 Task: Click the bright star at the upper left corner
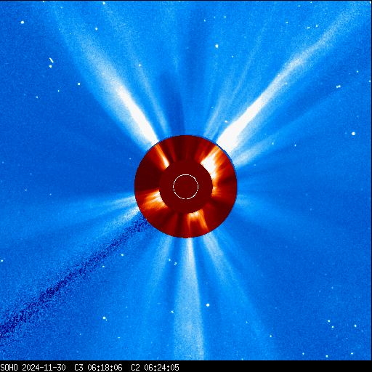(x=23, y=23)
